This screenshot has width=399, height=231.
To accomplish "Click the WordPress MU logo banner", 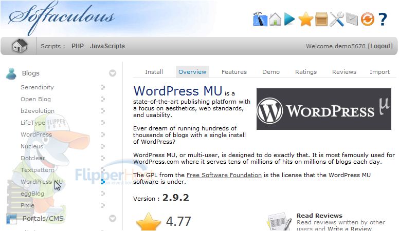I will point(324,109).
